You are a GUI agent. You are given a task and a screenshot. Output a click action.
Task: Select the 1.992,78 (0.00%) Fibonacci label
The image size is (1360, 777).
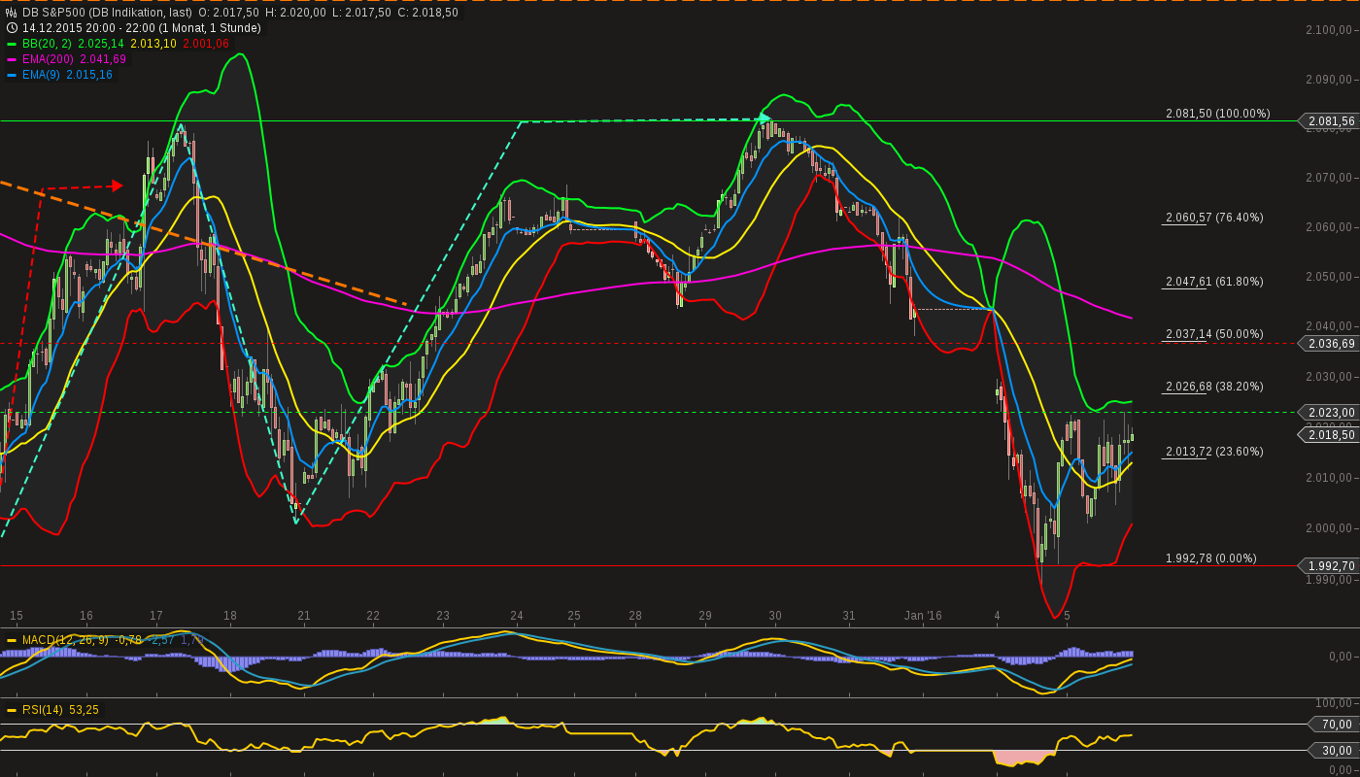coord(1211,558)
